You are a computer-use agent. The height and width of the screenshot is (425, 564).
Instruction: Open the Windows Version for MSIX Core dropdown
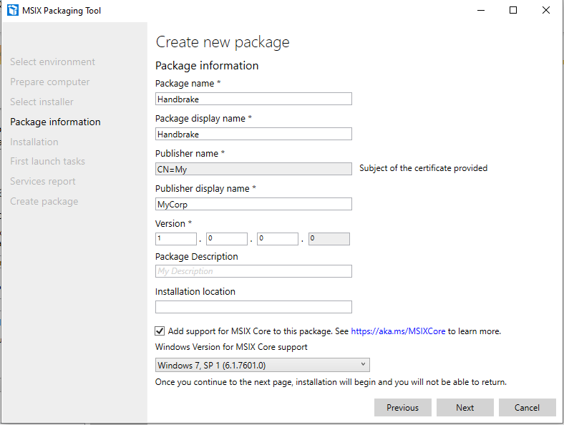point(262,366)
